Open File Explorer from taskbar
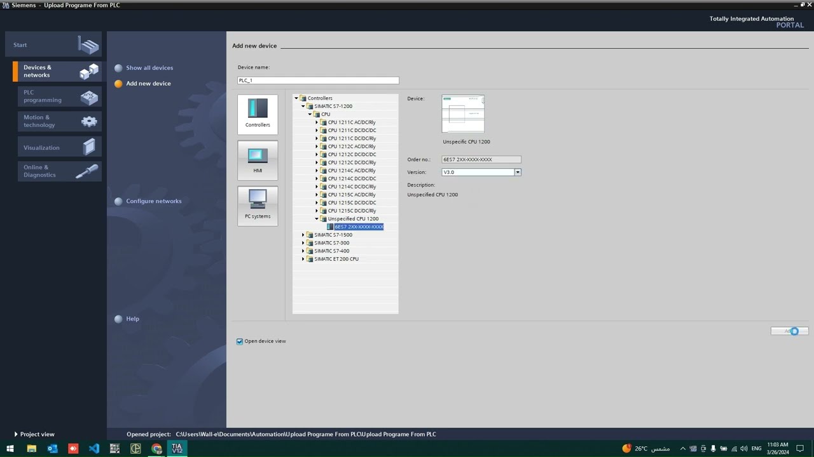The image size is (814, 457). pyautogui.click(x=31, y=449)
